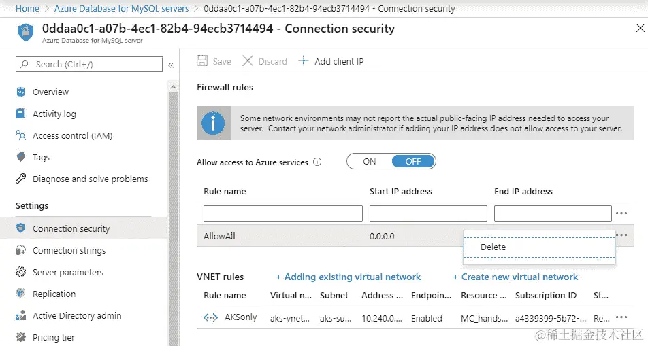Go to Home breadcrumb link

pos(27,8)
